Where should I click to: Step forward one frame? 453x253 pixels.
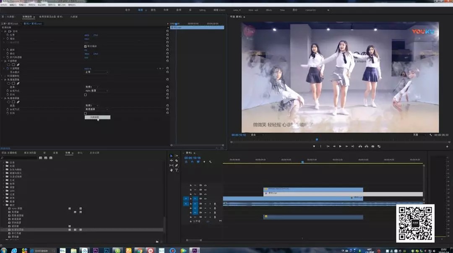tap(347, 146)
